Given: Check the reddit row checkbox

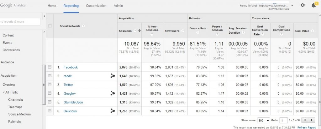Looking at the screenshot, I should [50, 75].
